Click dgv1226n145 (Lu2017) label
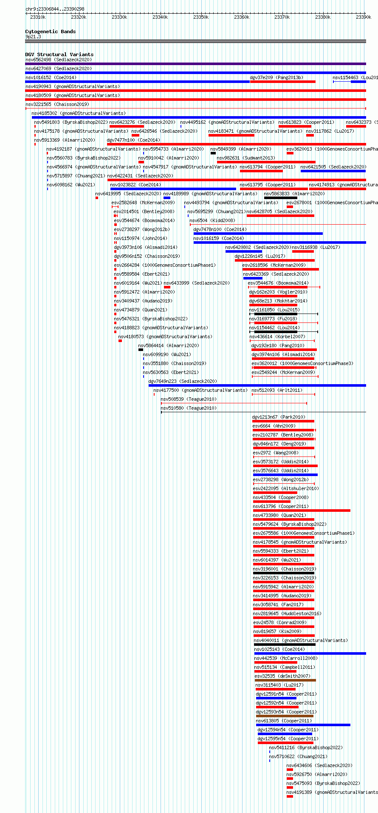 260,256
